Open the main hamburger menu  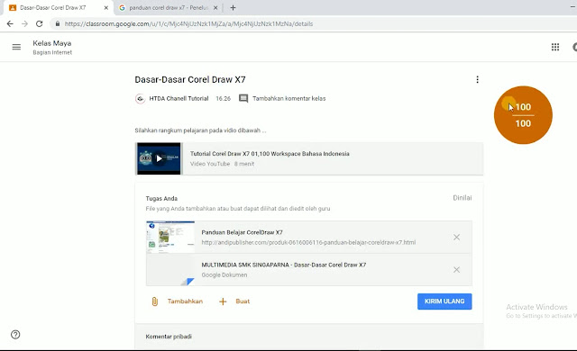tap(16, 47)
